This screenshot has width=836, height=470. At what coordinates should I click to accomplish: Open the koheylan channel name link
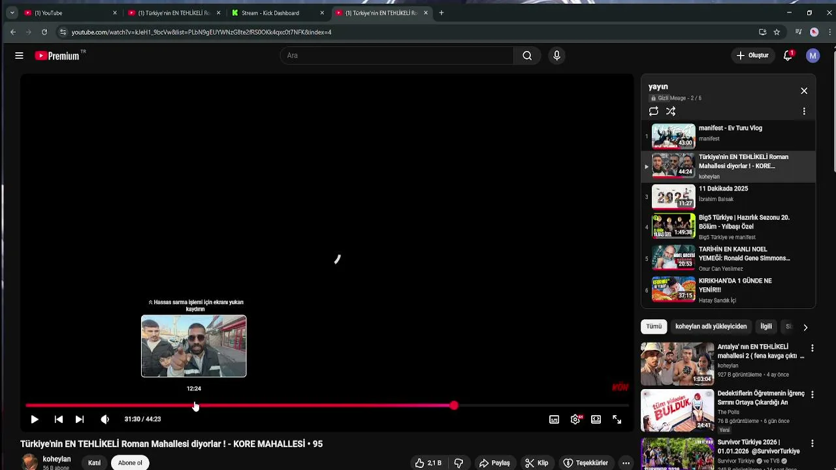click(x=57, y=459)
